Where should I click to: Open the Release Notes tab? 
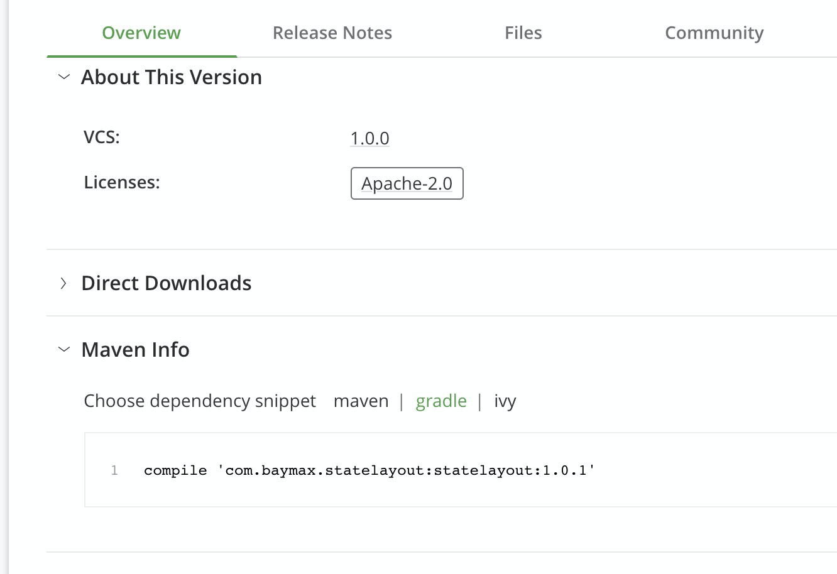(x=332, y=33)
